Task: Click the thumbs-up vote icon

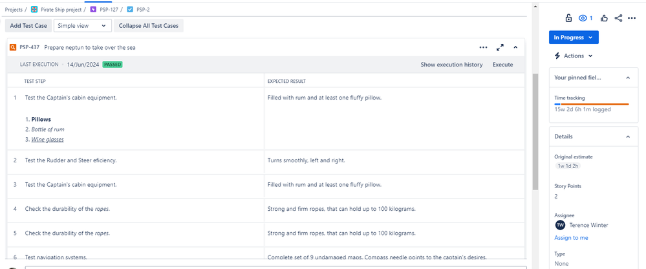Action: [604, 18]
